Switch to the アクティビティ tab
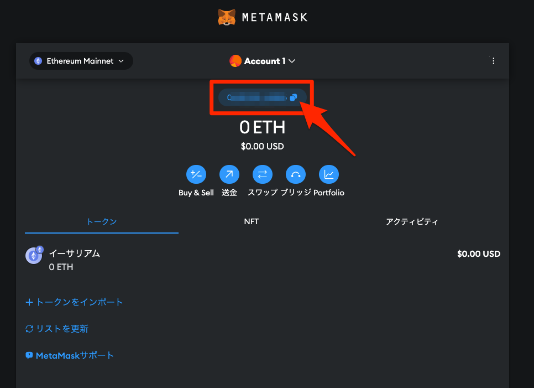Image resolution: width=534 pixels, height=388 pixels. tap(412, 221)
